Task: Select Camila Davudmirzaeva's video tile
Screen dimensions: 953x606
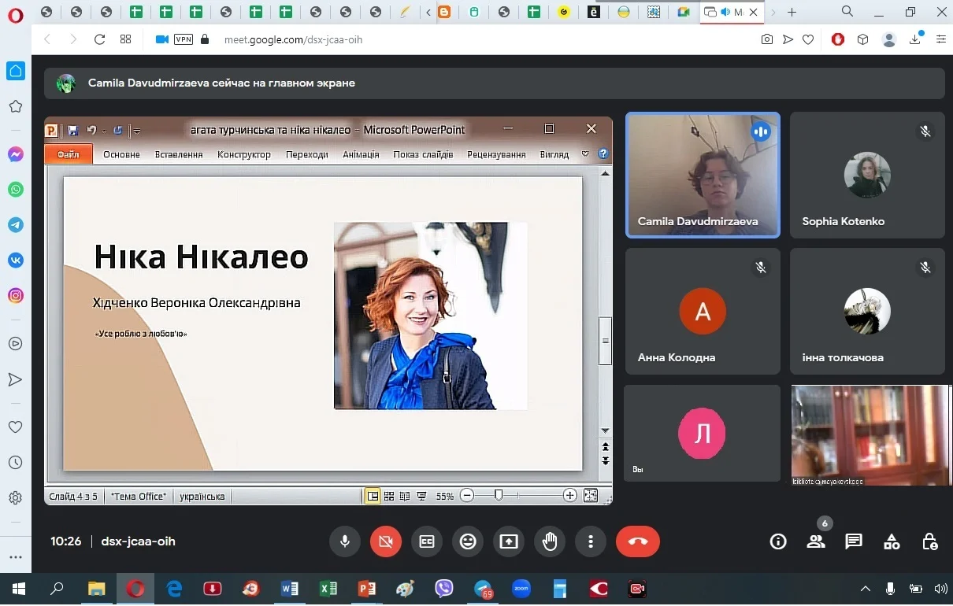Action: [x=703, y=175]
